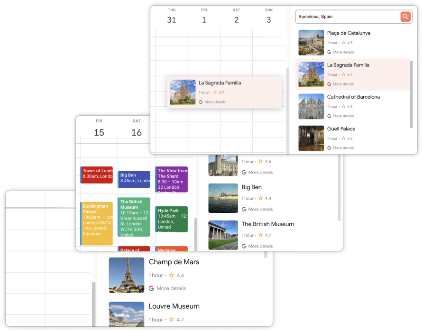Image resolution: width=423 pixels, height=332 pixels.
Task: Select Thursday 31 column header
Action: pos(171,16)
